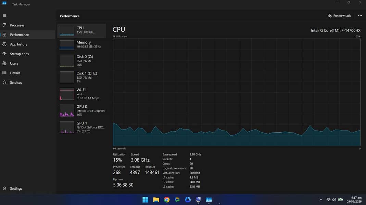This screenshot has height=205, width=366.
Task: Click the Run new task icon
Action: click(x=329, y=16)
